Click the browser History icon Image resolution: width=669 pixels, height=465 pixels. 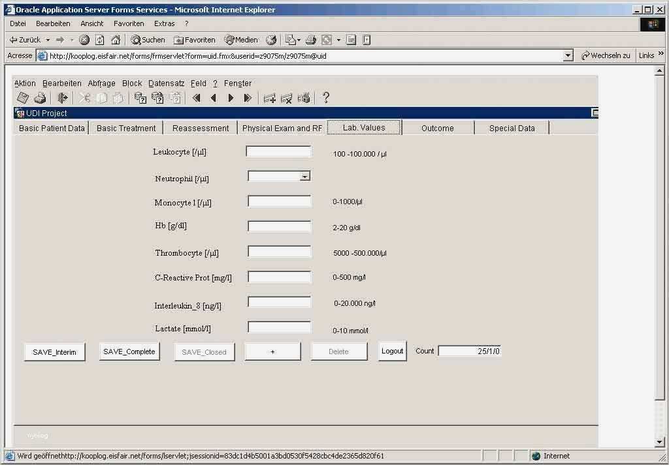tap(271, 40)
